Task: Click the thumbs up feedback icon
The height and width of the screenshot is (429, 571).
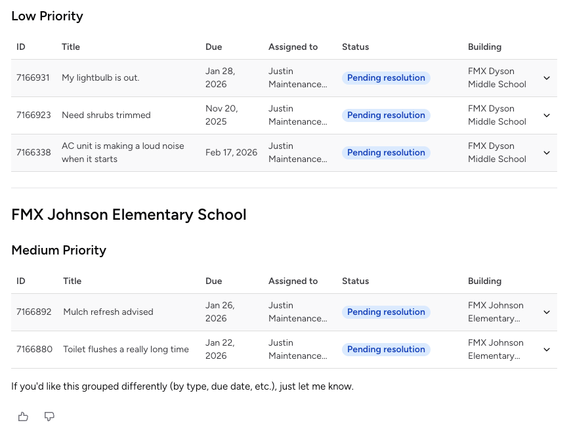Action: pyautogui.click(x=23, y=417)
